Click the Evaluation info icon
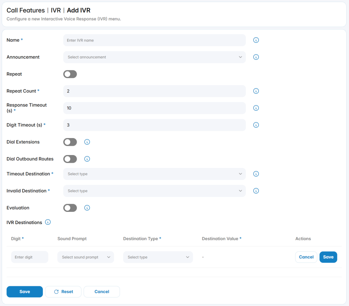The width and height of the screenshot is (349, 306). pos(87,208)
